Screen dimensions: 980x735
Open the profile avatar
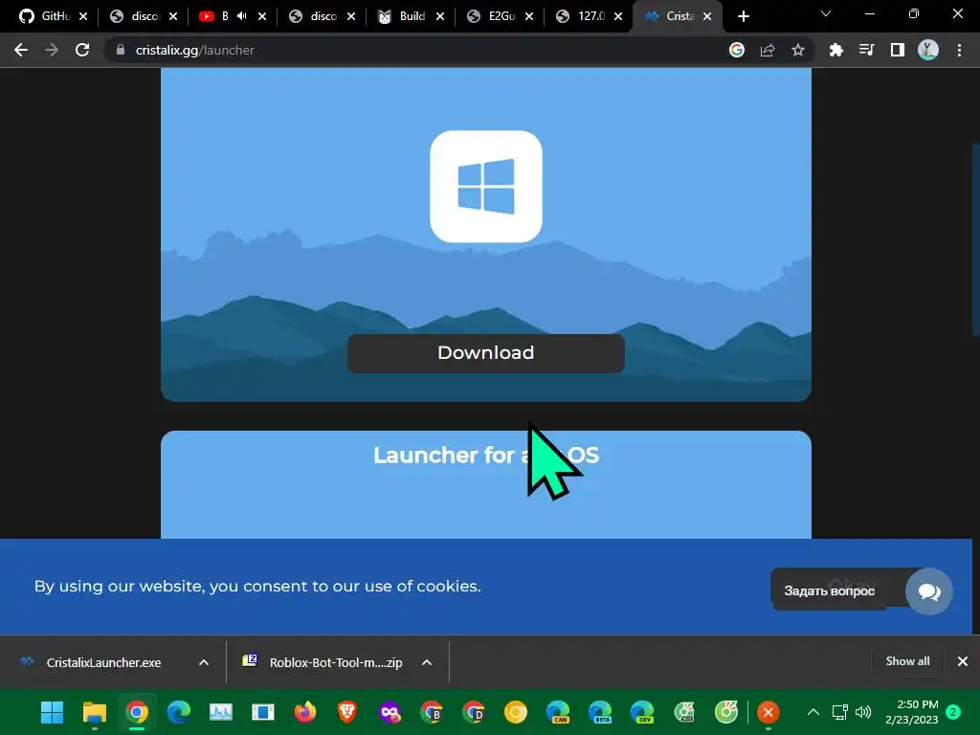928,50
